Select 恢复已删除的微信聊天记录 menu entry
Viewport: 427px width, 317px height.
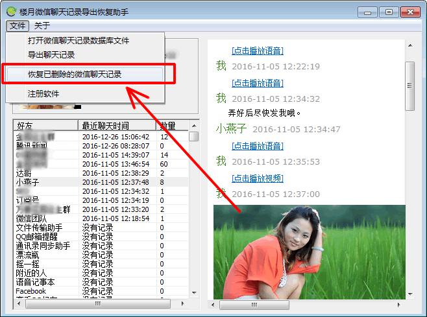click(x=85, y=75)
